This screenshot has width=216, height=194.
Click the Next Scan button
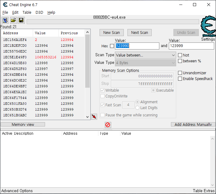click(x=139, y=33)
